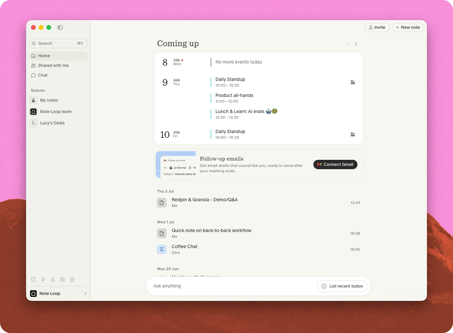Click the Invite button
The width and height of the screenshot is (453, 333).
[x=377, y=27]
